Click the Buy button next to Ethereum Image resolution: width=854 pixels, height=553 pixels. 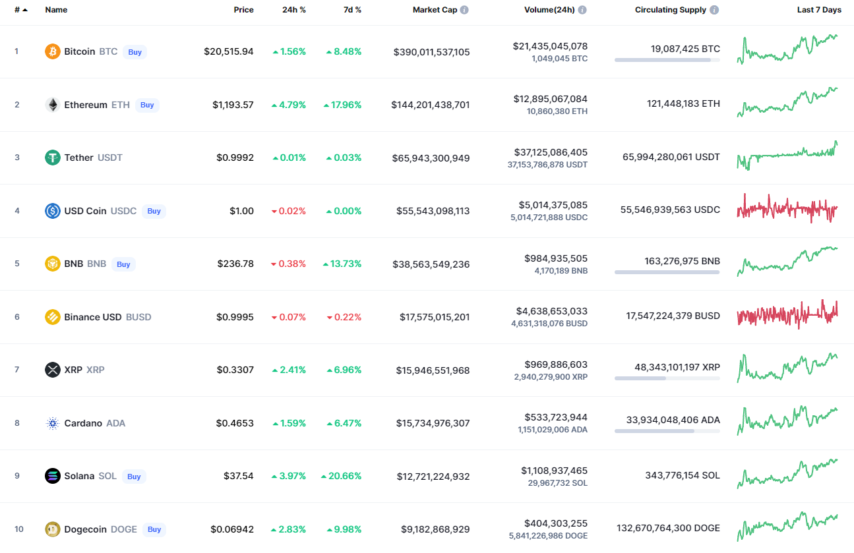pos(147,105)
